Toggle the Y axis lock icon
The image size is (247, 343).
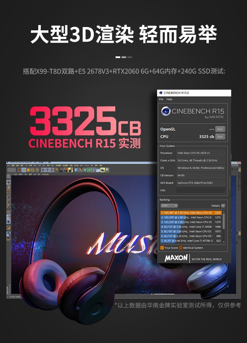click(x=47, y=170)
